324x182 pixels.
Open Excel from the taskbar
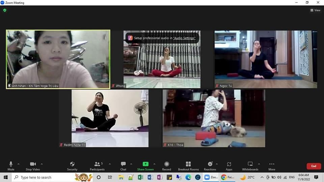click(140, 177)
